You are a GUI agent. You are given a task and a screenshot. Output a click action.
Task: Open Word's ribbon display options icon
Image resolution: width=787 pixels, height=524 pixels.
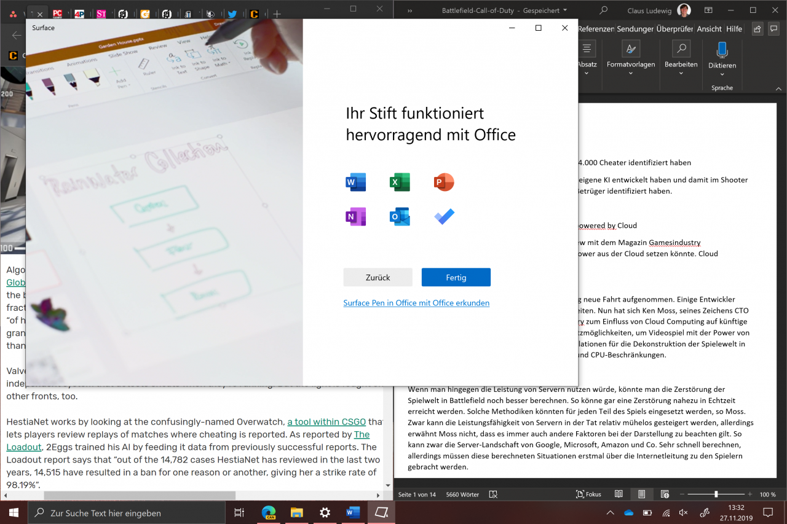pos(709,10)
